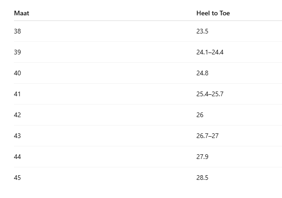Select size 40 in the Maat column
The width and height of the screenshot is (282, 198).
(17, 73)
